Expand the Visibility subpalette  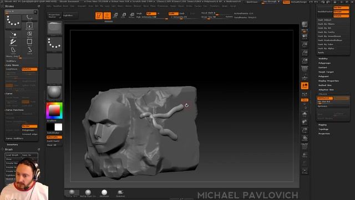(x=323, y=59)
